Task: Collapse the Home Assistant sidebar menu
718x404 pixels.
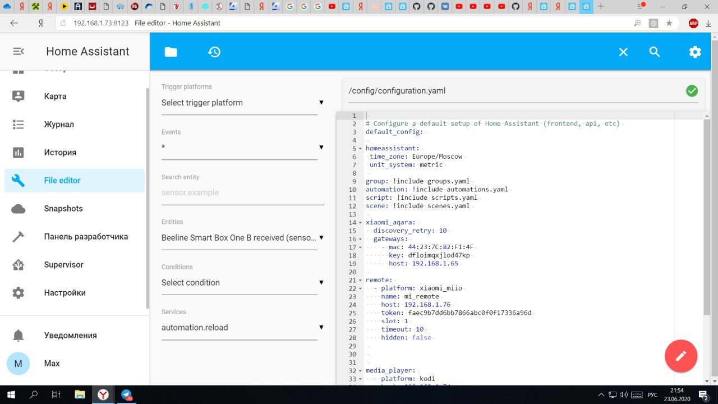Action: pyautogui.click(x=19, y=51)
